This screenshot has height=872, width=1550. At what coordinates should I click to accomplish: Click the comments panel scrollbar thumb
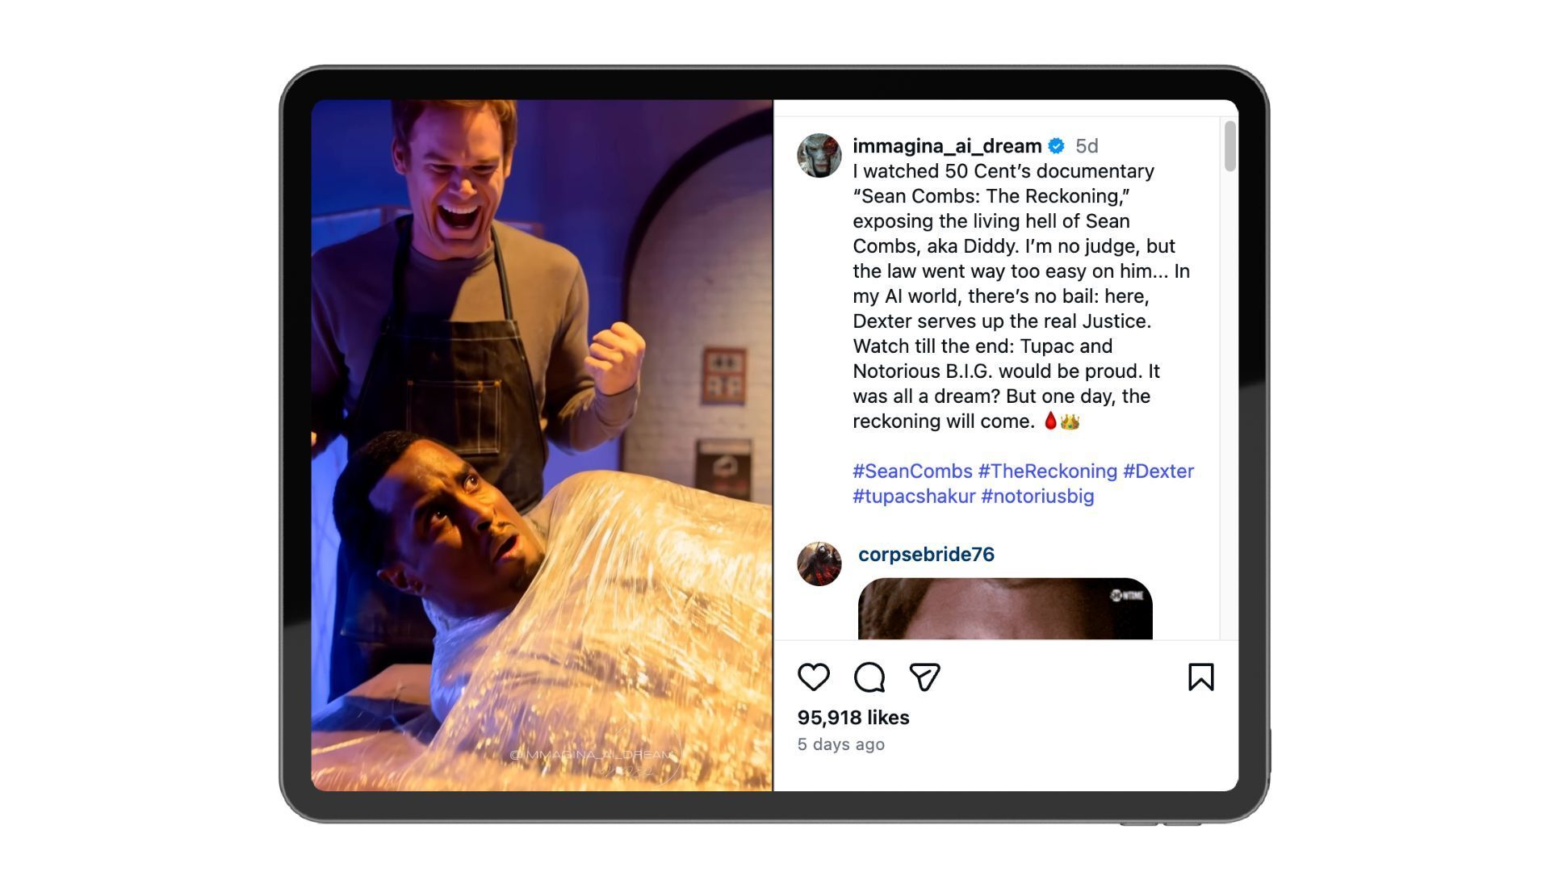tap(1230, 146)
